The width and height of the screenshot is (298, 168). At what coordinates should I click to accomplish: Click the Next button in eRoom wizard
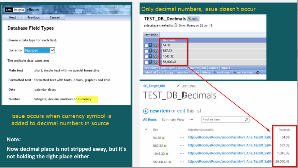12,17
